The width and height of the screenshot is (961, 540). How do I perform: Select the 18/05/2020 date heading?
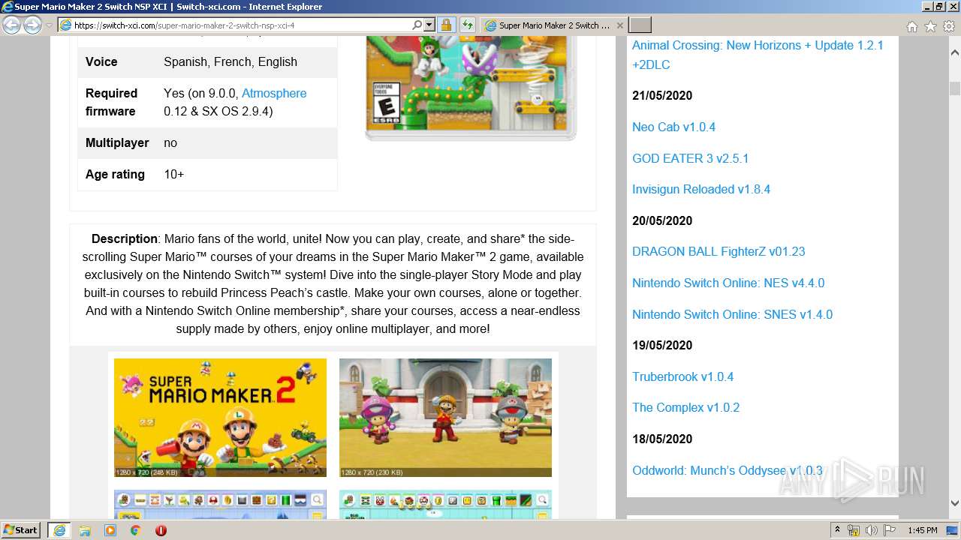tap(662, 439)
